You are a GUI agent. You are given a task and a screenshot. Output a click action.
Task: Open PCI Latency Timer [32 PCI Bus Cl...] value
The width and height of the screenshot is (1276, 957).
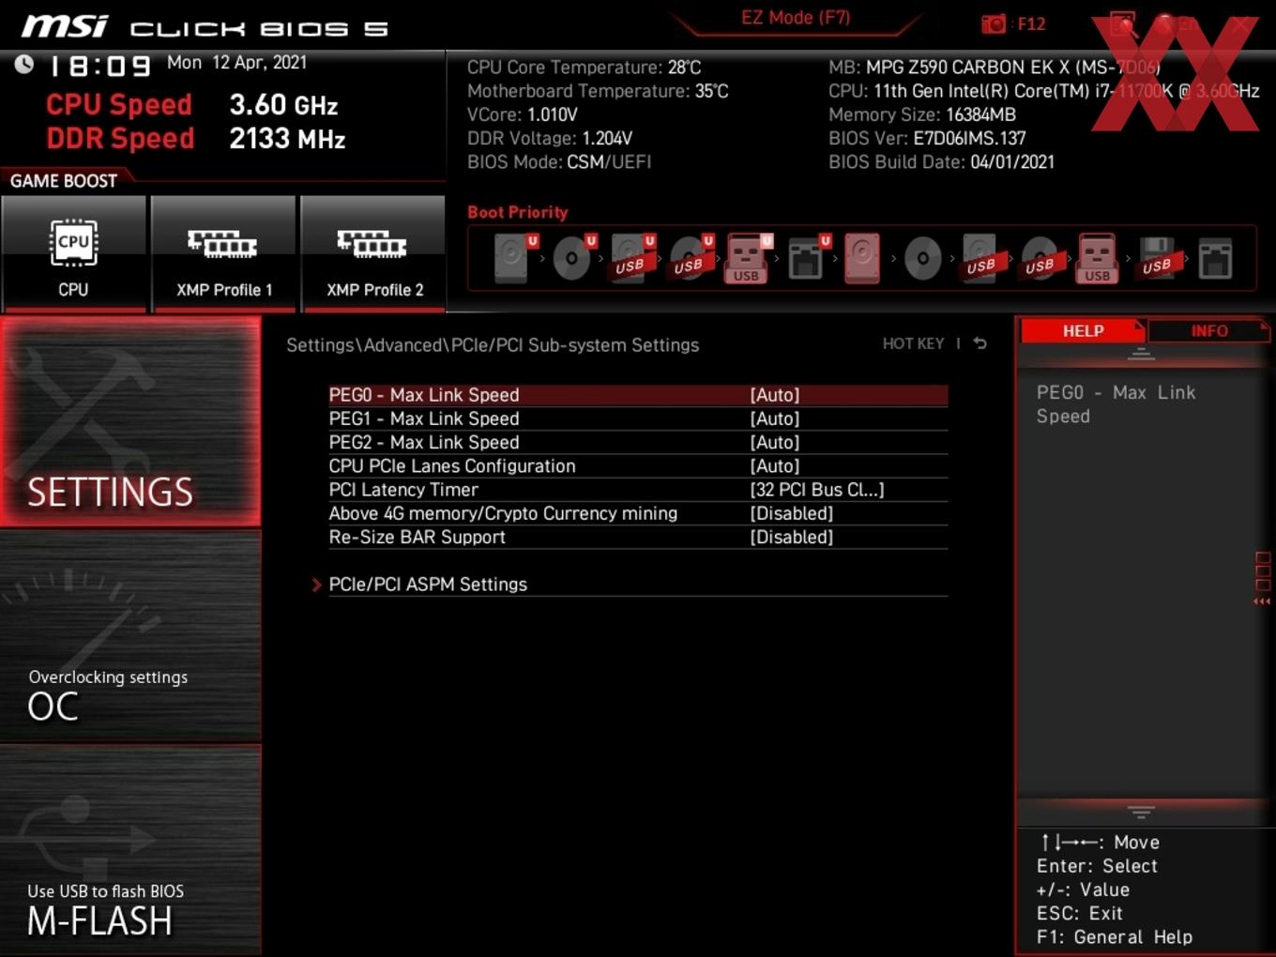click(x=817, y=490)
